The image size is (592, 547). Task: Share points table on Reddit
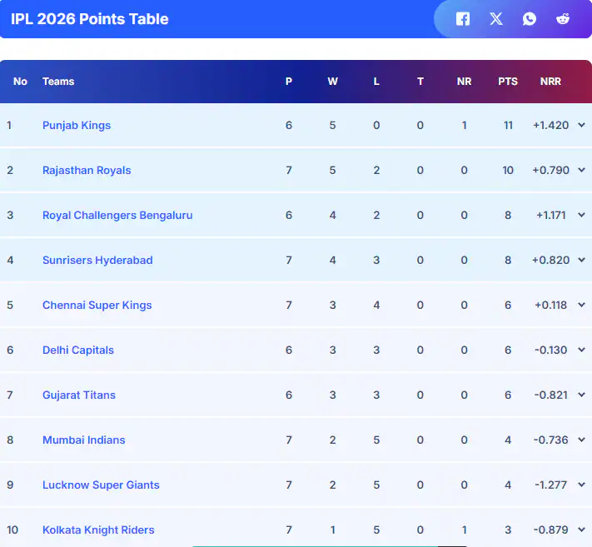[x=563, y=18]
